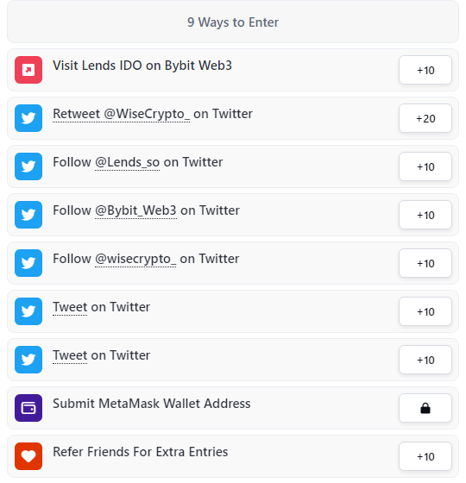
Task: Click the purple wallet icon for MetaMask entry
Action: pyautogui.click(x=28, y=408)
